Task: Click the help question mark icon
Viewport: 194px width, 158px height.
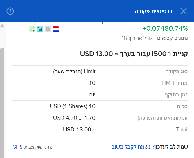Action: click(x=10, y=11)
